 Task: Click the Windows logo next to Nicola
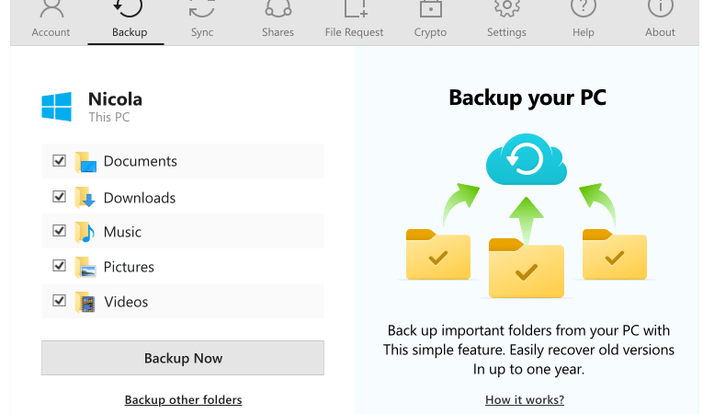pos(56,107)
